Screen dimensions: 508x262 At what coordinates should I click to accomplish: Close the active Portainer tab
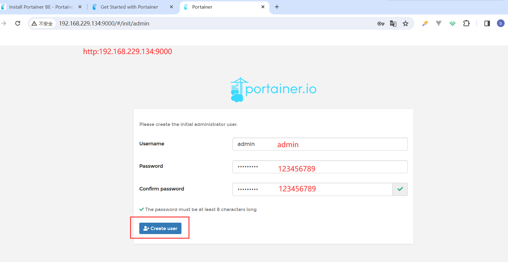point(263,7)
